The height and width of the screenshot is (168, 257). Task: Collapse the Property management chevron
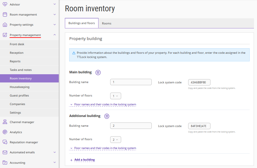[55, 35]
